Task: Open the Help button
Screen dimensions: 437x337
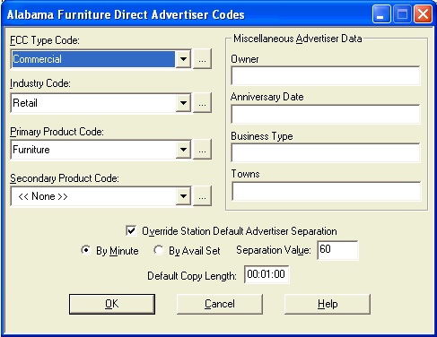Action: (x=328, y=304)
